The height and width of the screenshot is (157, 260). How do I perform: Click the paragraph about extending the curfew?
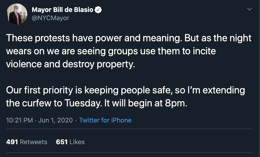click(x=126, y=97)
